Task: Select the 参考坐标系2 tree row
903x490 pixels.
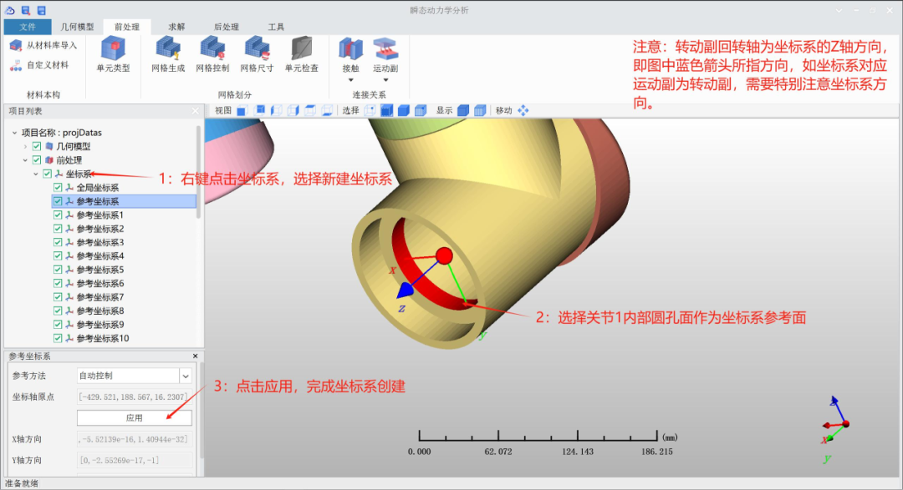Action: [x=124, y=229]
